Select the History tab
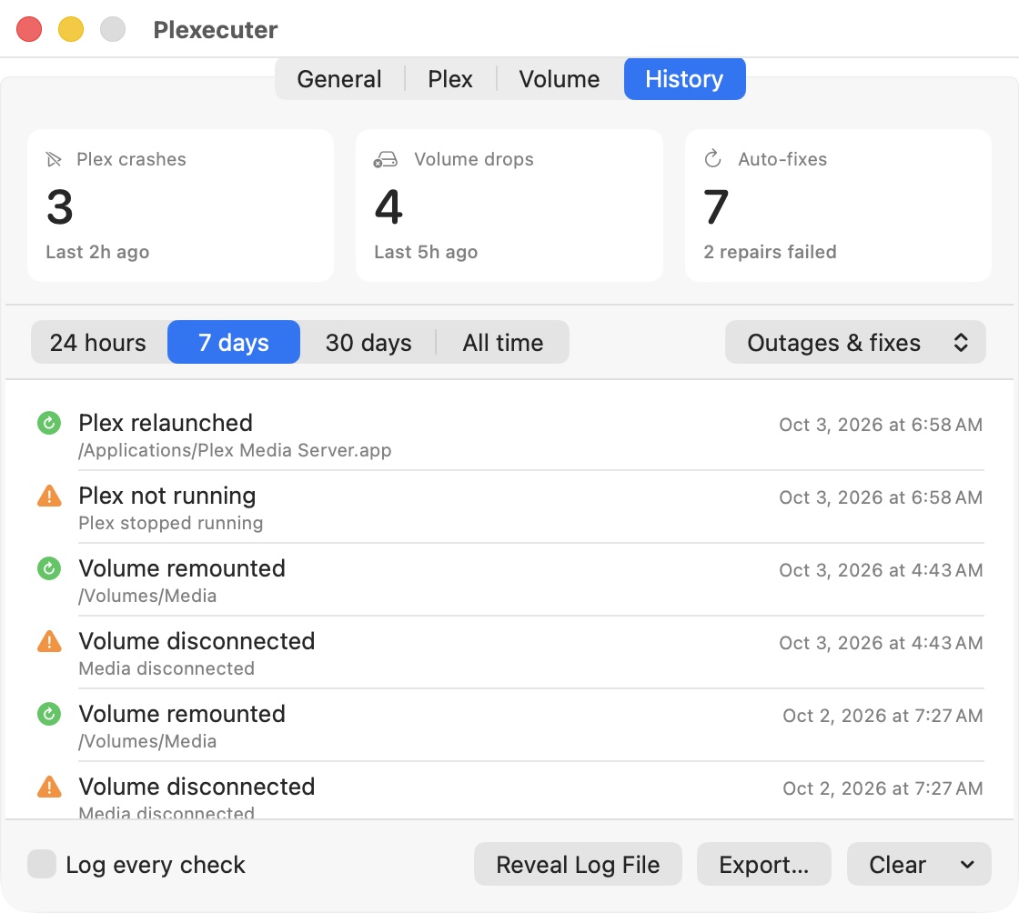 coord(684,79)
